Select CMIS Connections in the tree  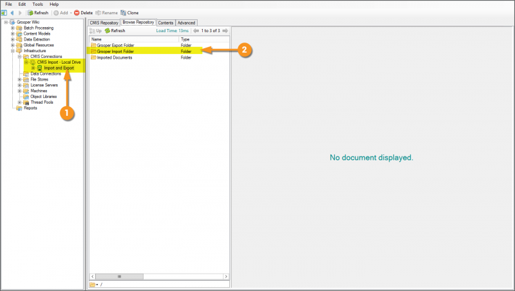[x=46, y=57]
